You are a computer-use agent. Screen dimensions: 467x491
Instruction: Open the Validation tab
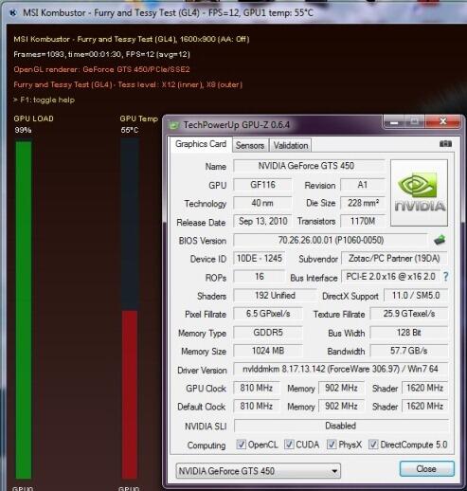(x=291, y=146)
